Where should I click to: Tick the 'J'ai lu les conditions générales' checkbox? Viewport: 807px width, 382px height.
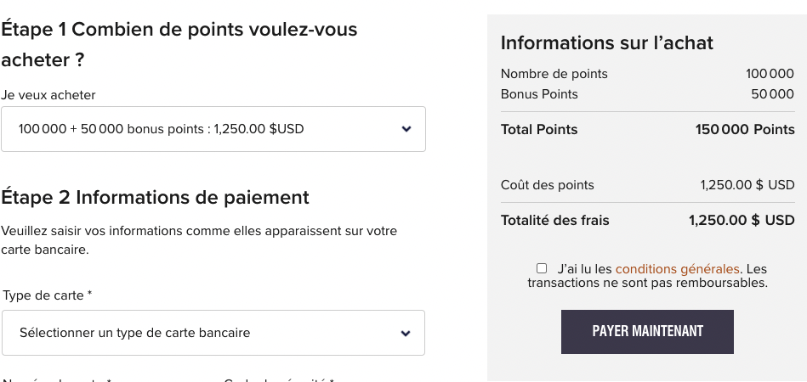(x=542, y=268)
